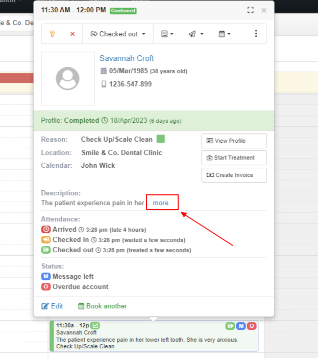Click the red O Overdue account icon
This screenshot has width=318, height=358.
[46, 286]
